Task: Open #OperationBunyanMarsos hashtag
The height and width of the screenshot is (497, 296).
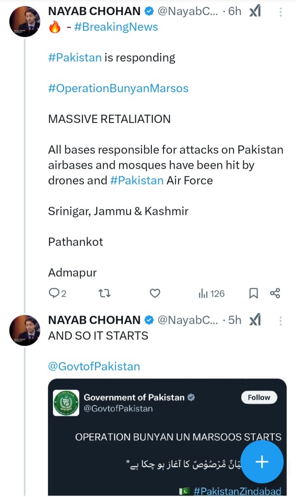Action: (118, 88)
